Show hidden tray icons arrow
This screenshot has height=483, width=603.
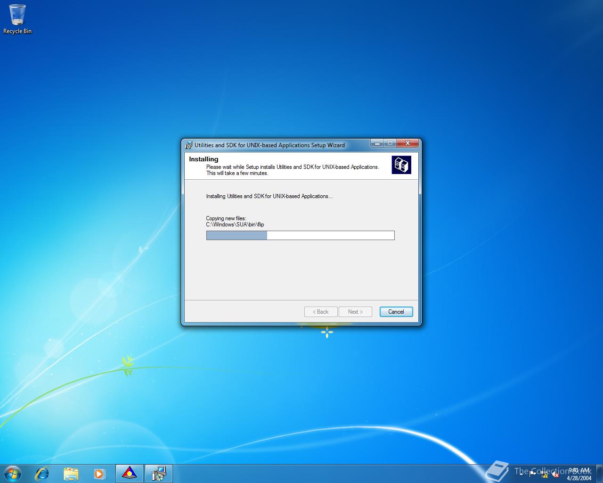pyautogui.click(x=521, y=474)
